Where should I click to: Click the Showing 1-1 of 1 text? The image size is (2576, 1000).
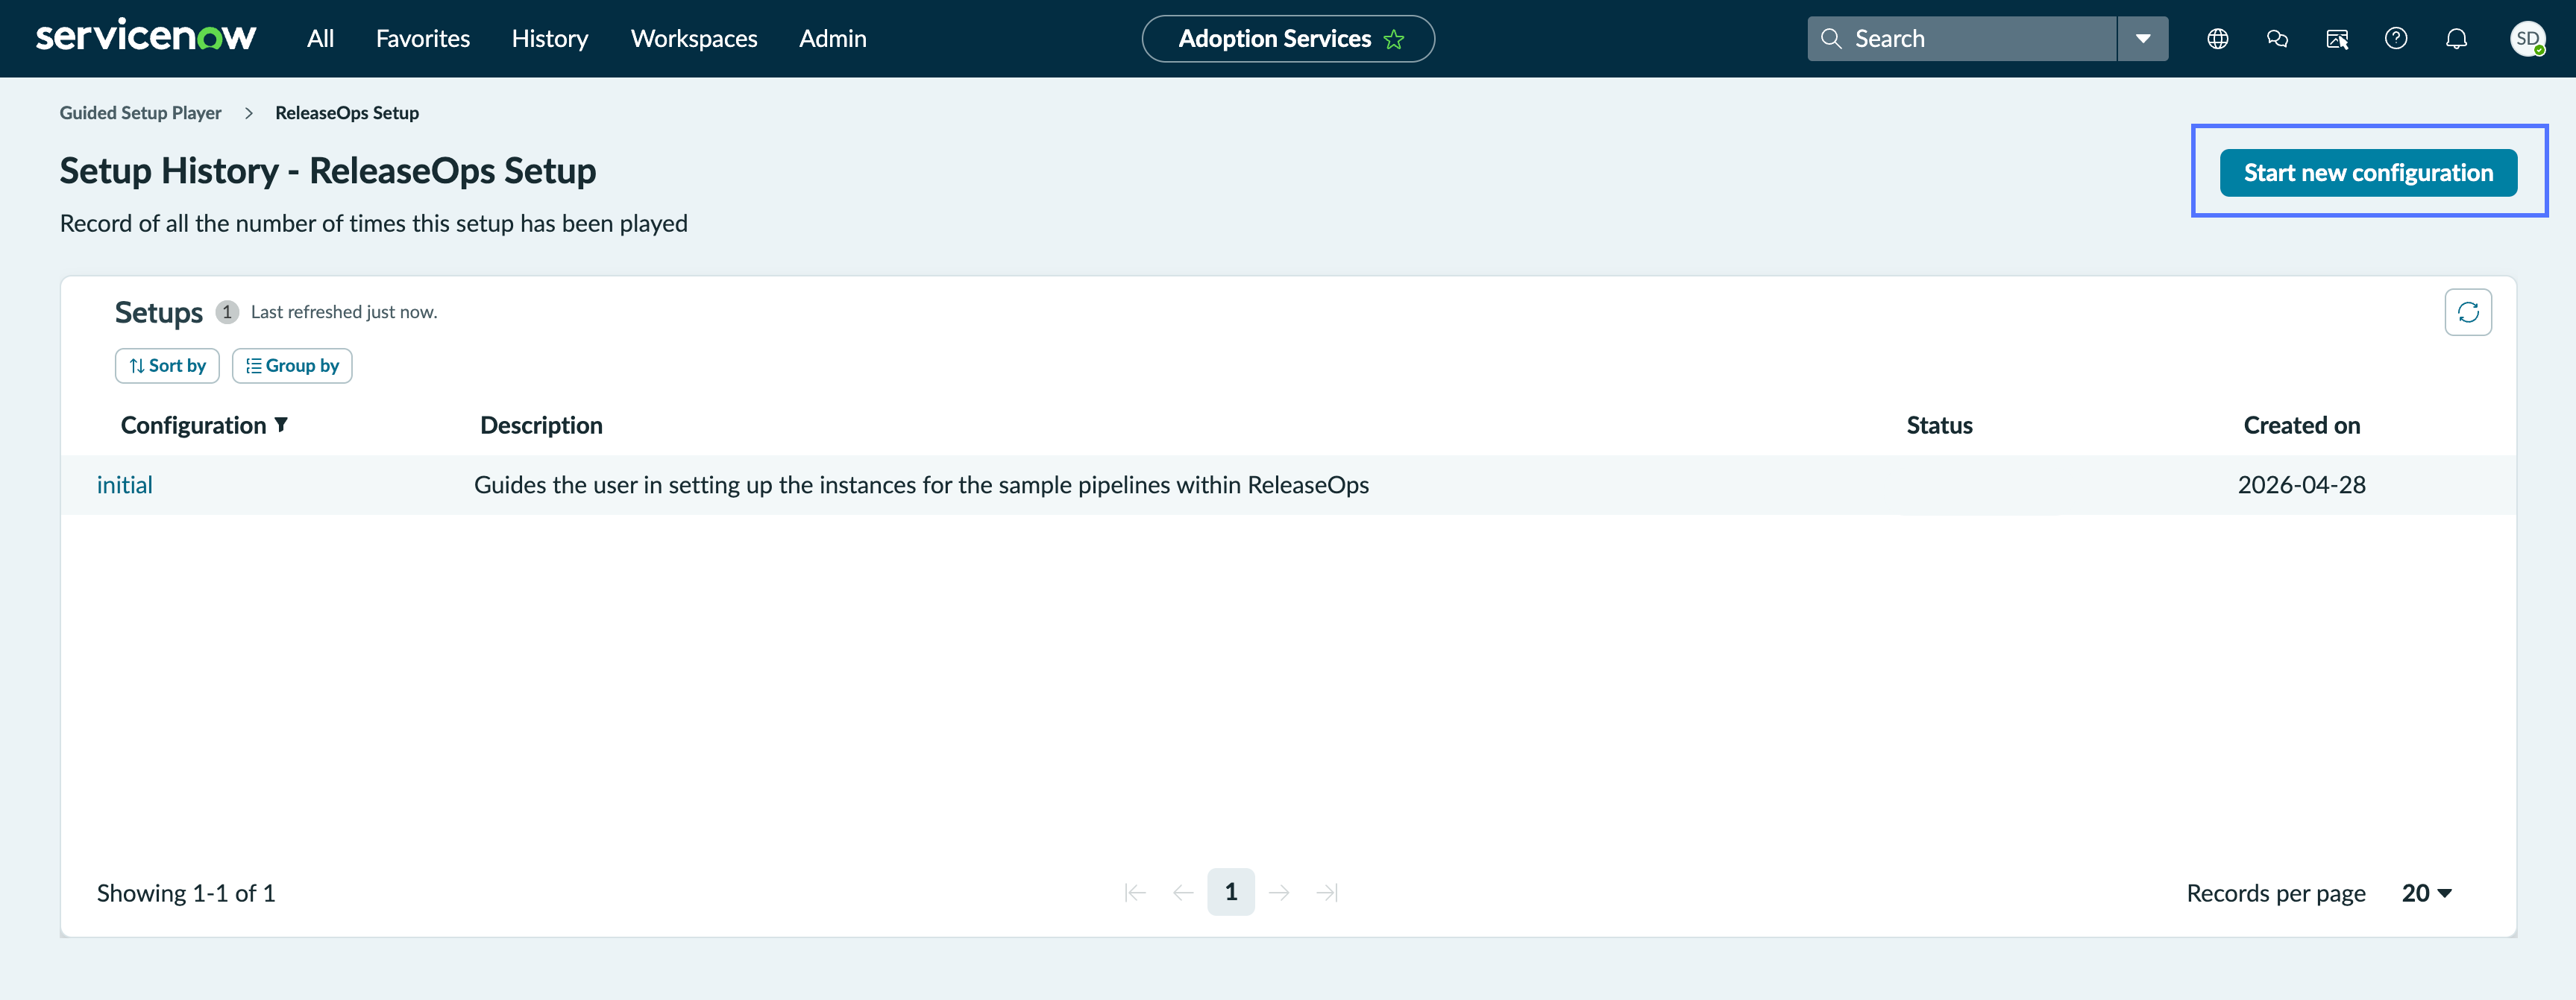(186, 893)
